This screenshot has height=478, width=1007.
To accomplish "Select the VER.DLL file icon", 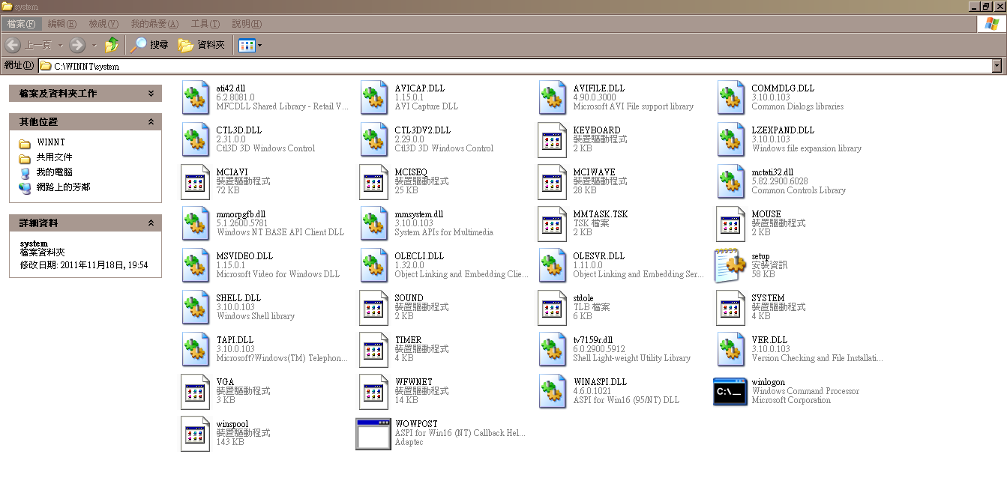I will [x=731, y=349].
